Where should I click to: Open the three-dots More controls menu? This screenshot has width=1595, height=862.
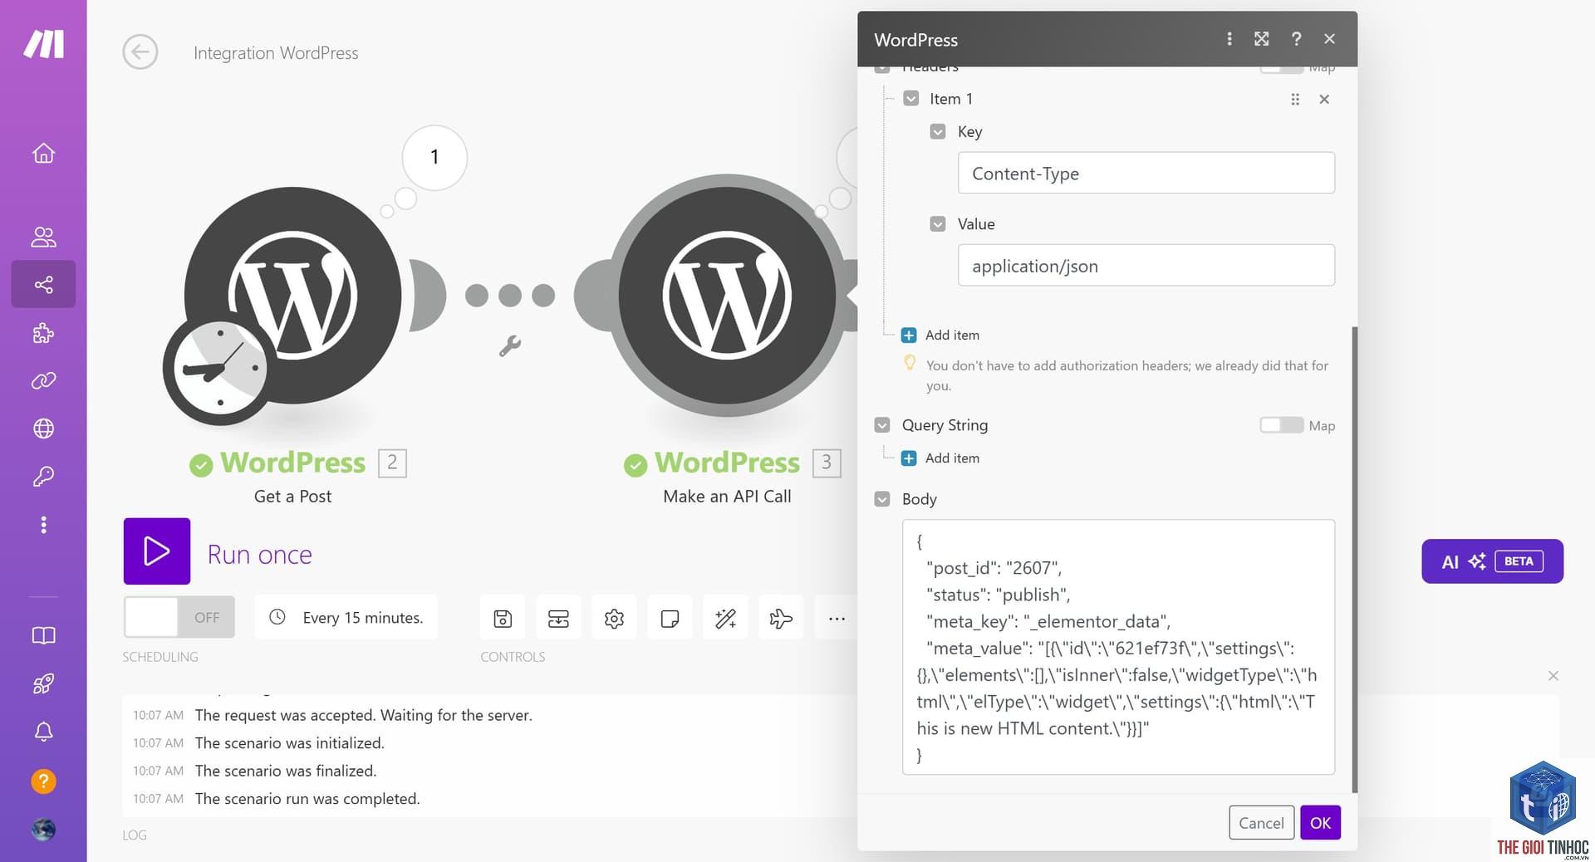pos(837,618)
